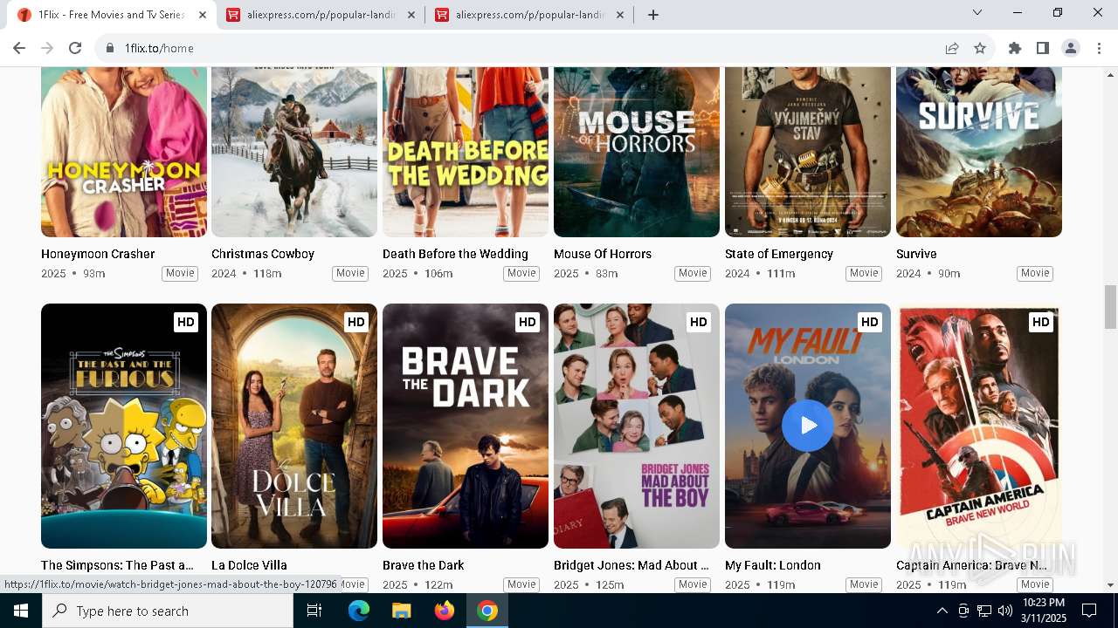This screenshot has height=628, width=1118.
Task: Switch to Chrome on the taskbar
Action: pyautogui.click(x=487, y=611)
